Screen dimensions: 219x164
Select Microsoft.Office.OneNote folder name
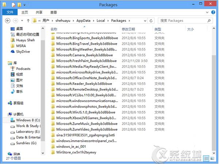(87, 78)
